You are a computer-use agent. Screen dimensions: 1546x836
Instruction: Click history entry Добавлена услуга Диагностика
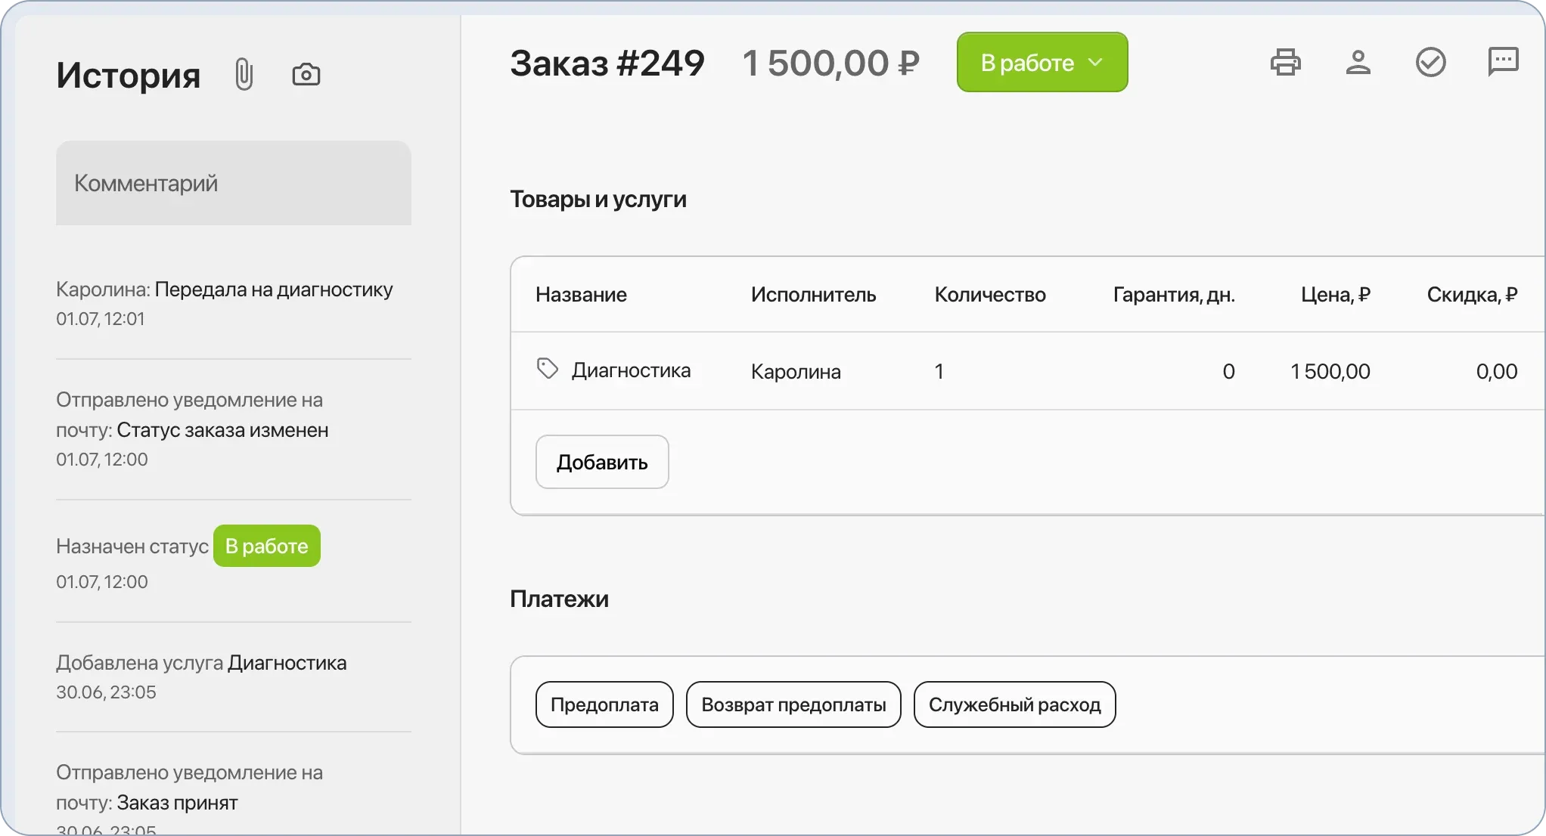[x=200, y=662]
